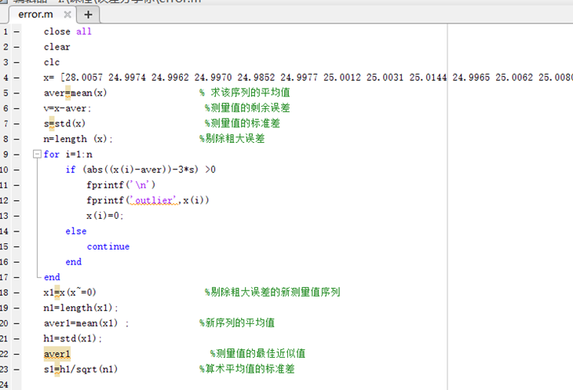Viewport: 573px width, 390px height.
Task: Click the 'else' keyword
Action: tap(76, 231)
